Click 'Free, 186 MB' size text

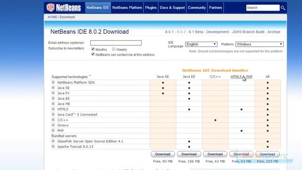point(189,161)
